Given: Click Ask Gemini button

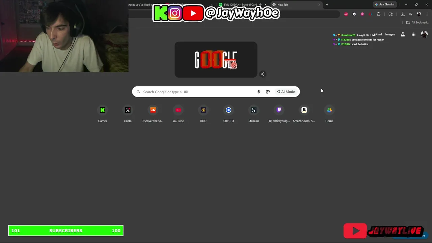Looking at the screenshot, I should point(384,5).
